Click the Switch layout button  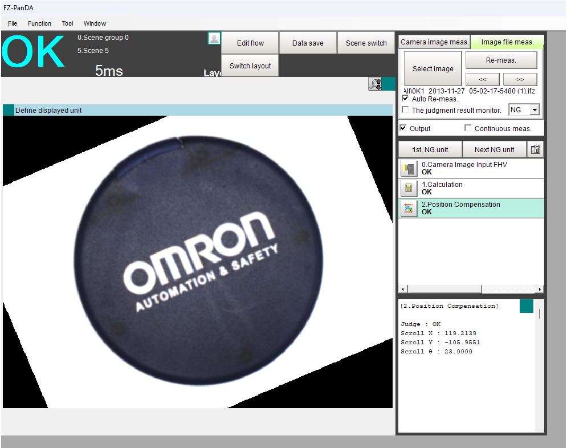[x=250, y=66]
